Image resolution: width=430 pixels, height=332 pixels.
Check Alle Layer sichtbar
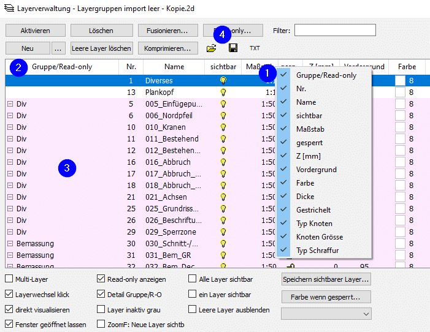192,279
